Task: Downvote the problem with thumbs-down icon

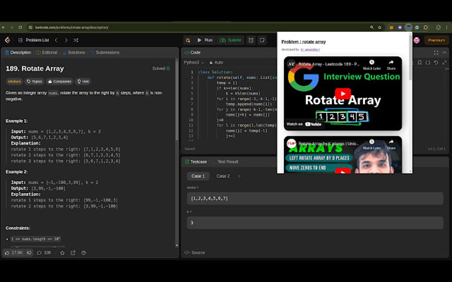Action: tap(29, 253)
